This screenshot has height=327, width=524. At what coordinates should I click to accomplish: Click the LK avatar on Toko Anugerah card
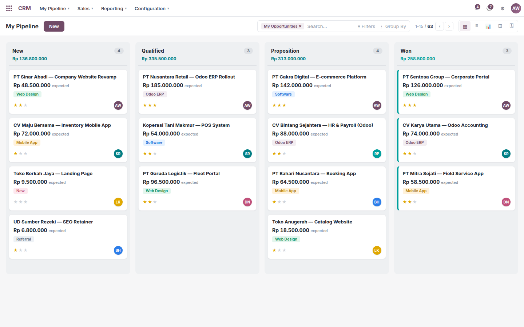click(x=377, y=250)
